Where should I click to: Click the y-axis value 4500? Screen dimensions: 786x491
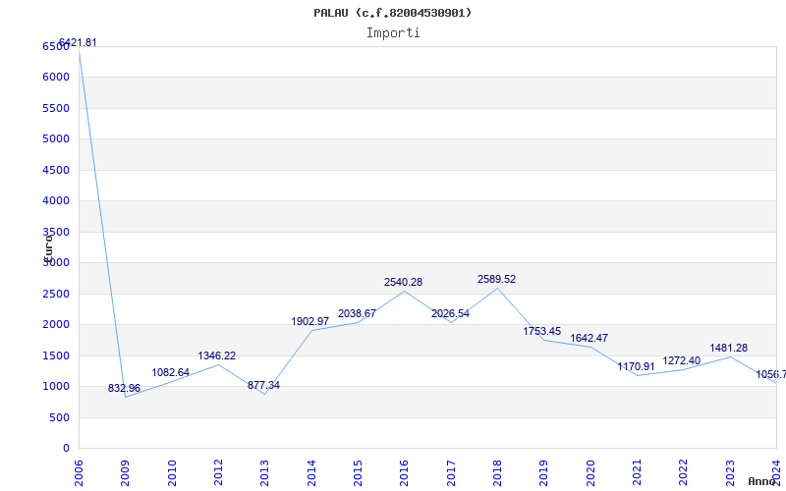point(56,170)
